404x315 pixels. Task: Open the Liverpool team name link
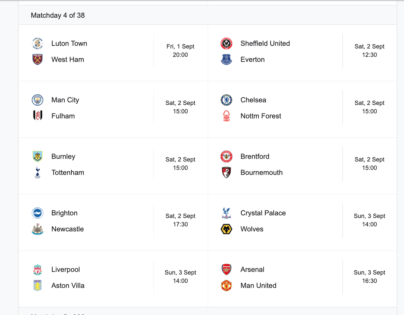tap(66, 270)
